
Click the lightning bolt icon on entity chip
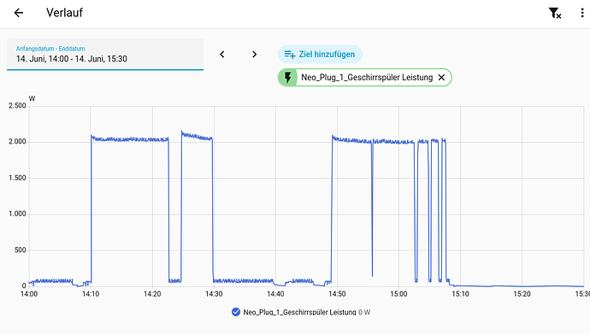(288, 78)
